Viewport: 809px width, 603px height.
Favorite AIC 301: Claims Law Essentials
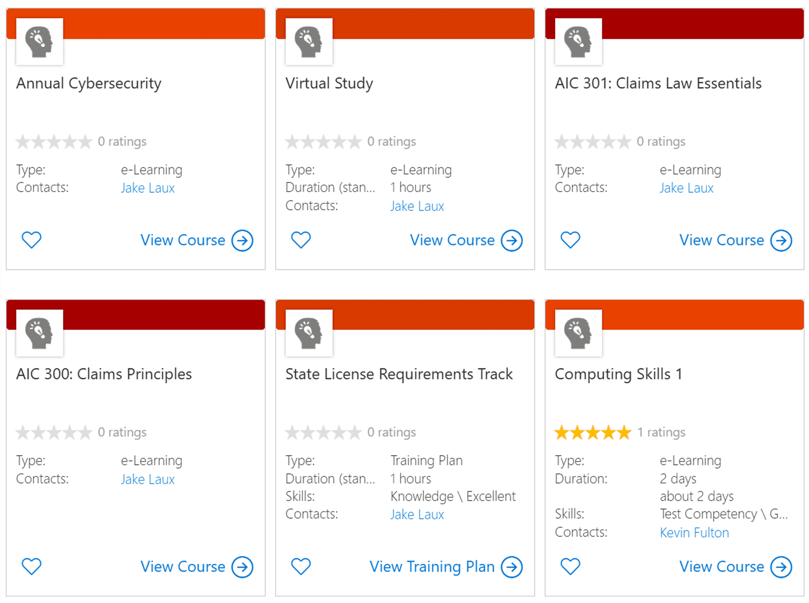pos(570,240)
